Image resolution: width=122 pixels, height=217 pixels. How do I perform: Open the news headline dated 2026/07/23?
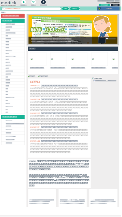coord(59,86)
